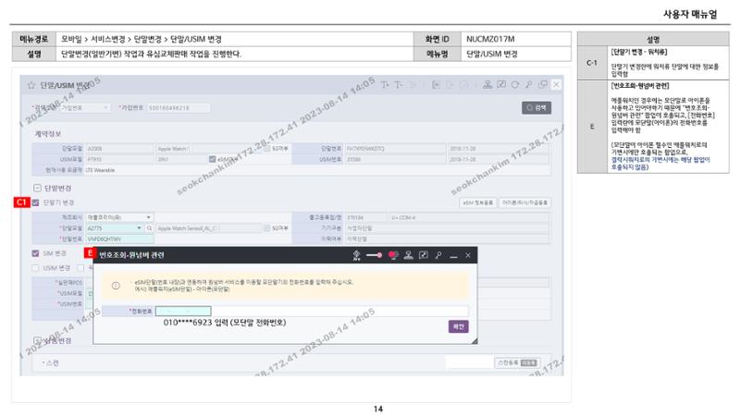Viewport: 740px width, 416px height.
Task: Click the dark 검색 search button
Action: click(x=536, y=108)
